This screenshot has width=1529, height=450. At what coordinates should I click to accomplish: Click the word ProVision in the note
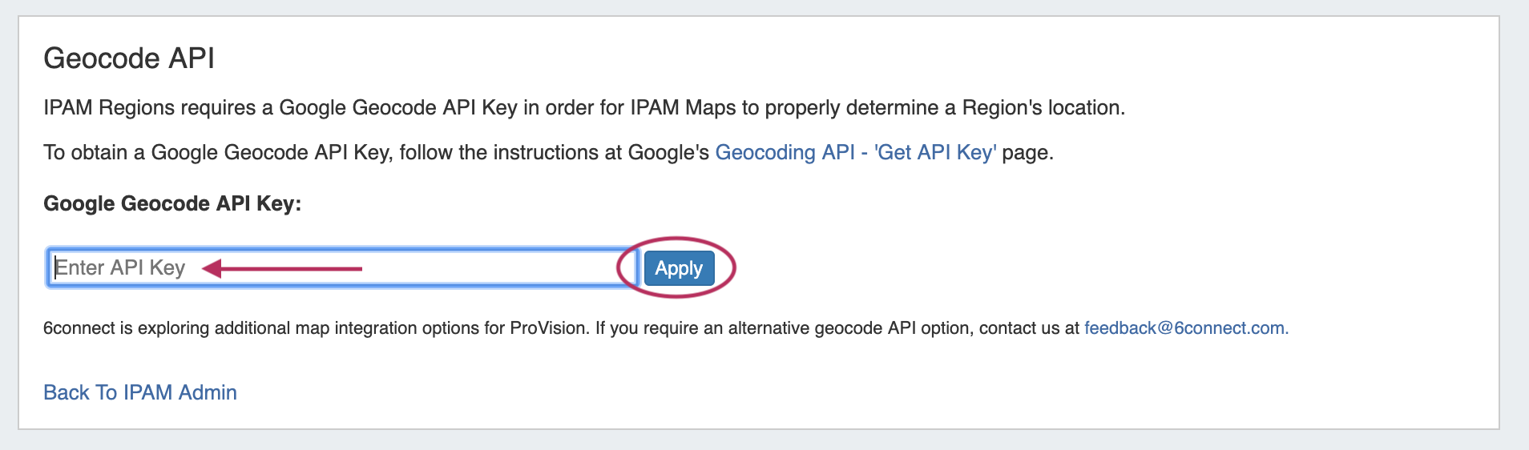tap(549, 328)
